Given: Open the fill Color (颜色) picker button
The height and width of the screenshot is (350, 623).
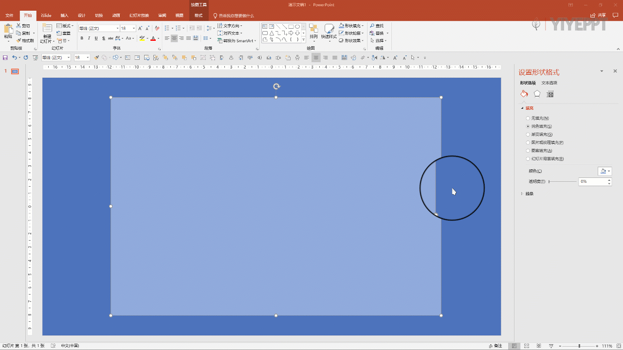Looking at the screenshot, I should 605,171.
